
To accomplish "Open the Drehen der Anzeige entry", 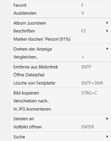I will (x=61, y=49).
